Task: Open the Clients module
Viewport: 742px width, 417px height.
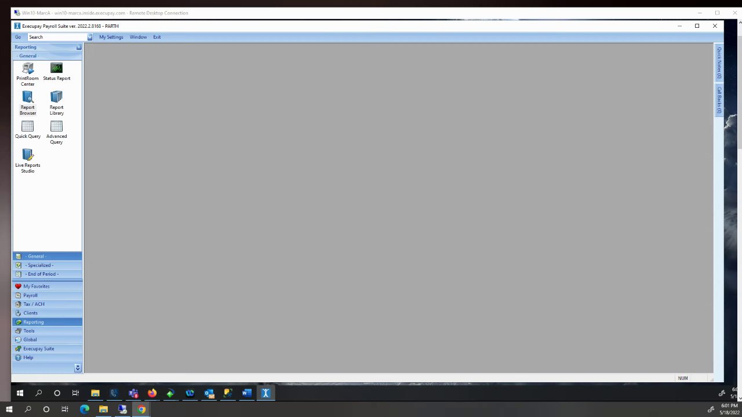Action: (x=47, y=313)
